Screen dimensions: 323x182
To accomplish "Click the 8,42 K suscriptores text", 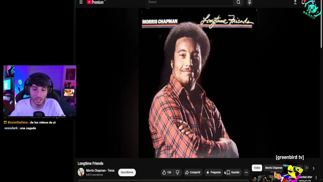I will click(94, 175).
